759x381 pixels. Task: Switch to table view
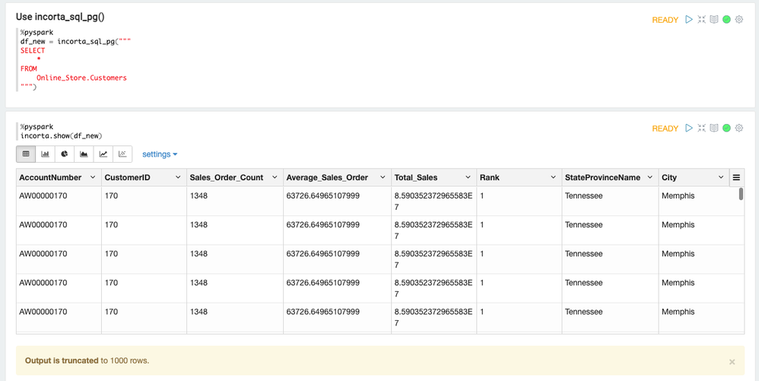pyautogui.click(x=26, y=154)
